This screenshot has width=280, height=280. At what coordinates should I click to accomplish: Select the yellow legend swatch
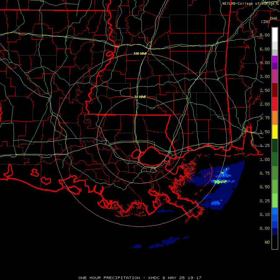[275, 132]
